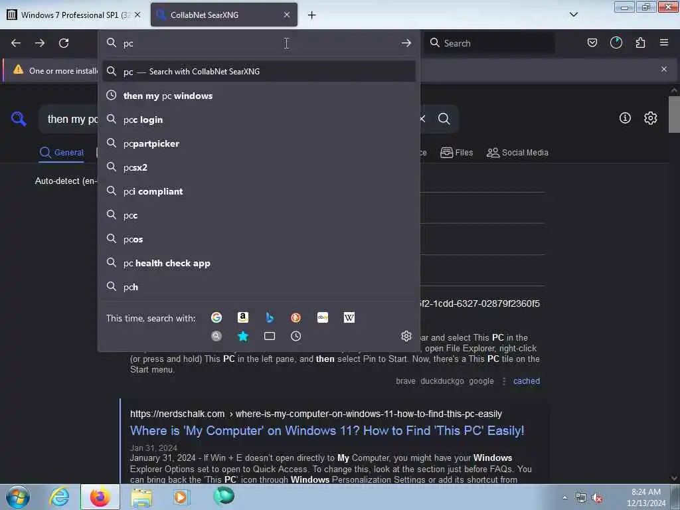Open the result's three-dot options menu
The width and height of the screenshot is (680, 510).
pyautogui.click(x=504, y=381)
